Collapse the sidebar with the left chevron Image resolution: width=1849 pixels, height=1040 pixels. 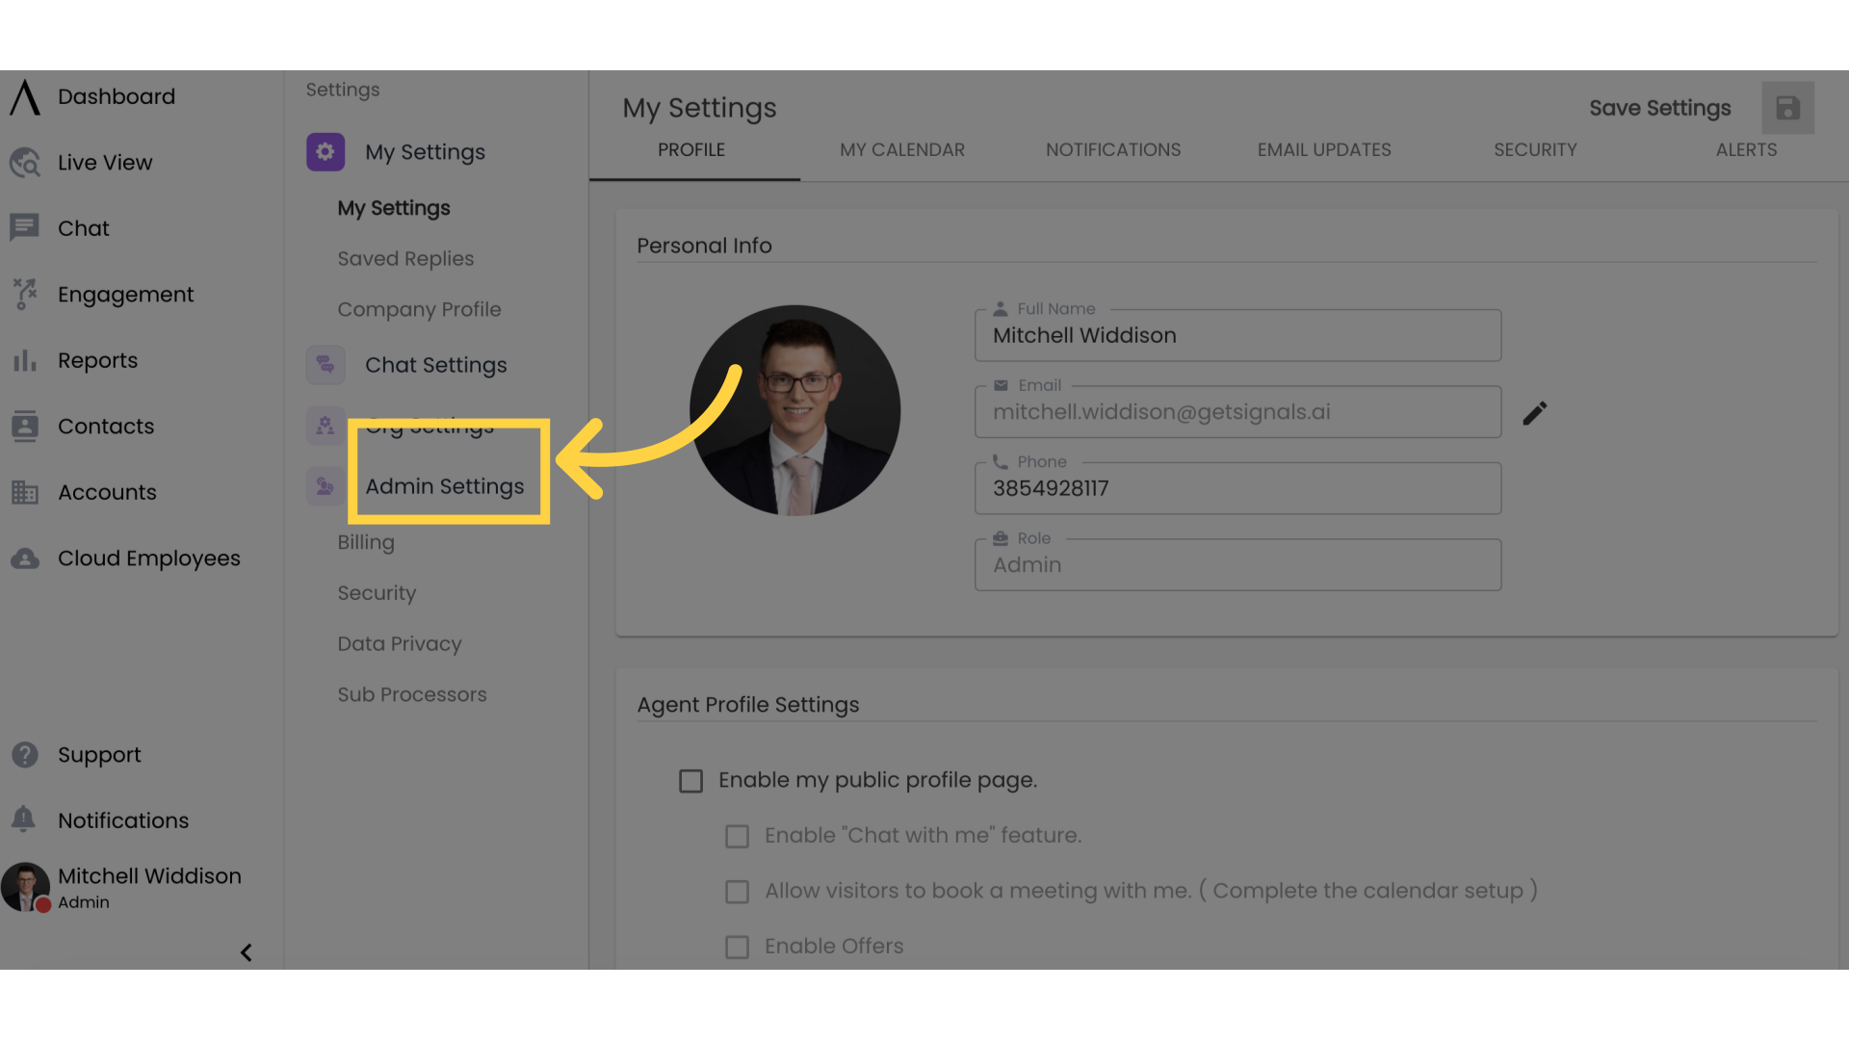247,952
